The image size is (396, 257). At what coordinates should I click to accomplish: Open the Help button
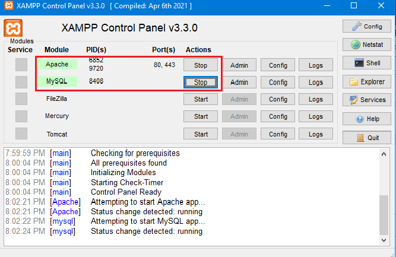[366, 119]
